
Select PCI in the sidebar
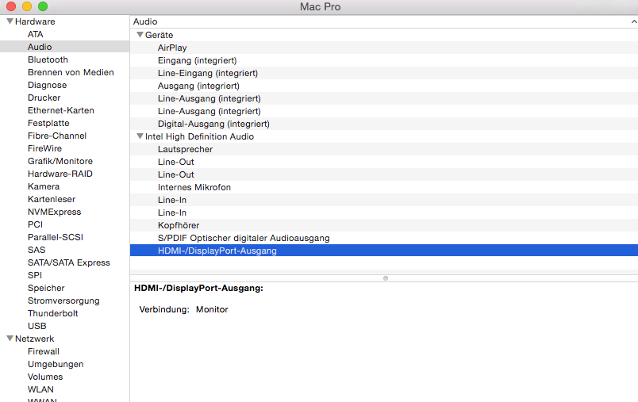35,224
